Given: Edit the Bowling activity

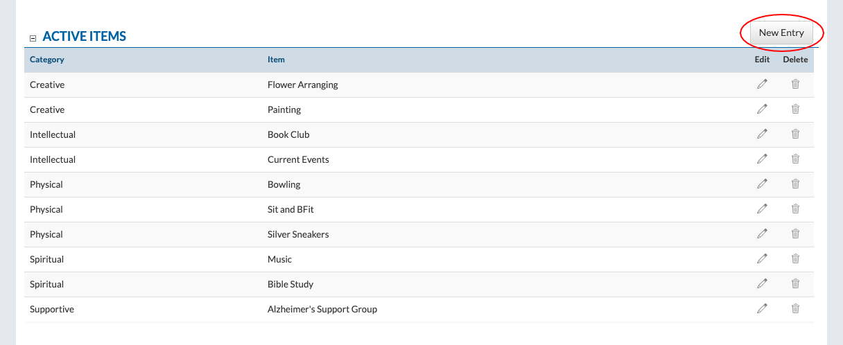Looking at the screenshot, I should 762,184.
